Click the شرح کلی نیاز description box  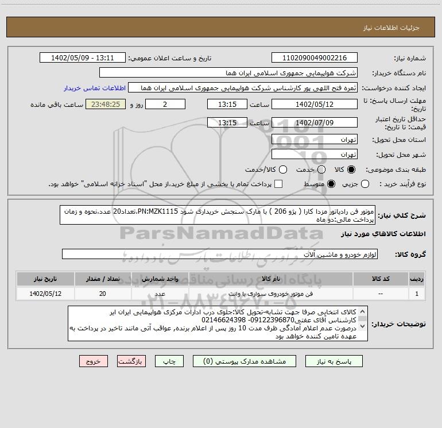point(218,215)
